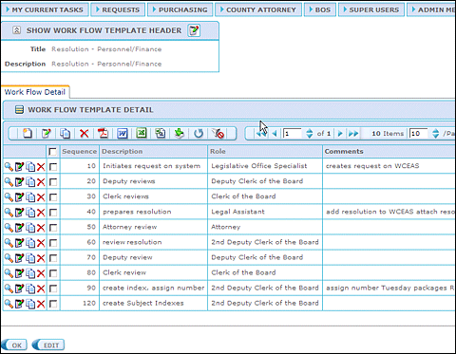Image resolution: width=456 pixels, height=354 pixels.
Task: View details of sequence 10 row
Action: [9, 166]
